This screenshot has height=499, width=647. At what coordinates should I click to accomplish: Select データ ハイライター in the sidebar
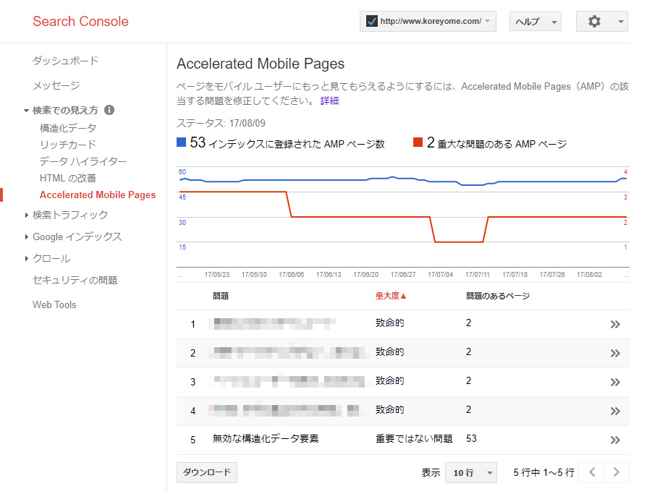click(83, 161)
